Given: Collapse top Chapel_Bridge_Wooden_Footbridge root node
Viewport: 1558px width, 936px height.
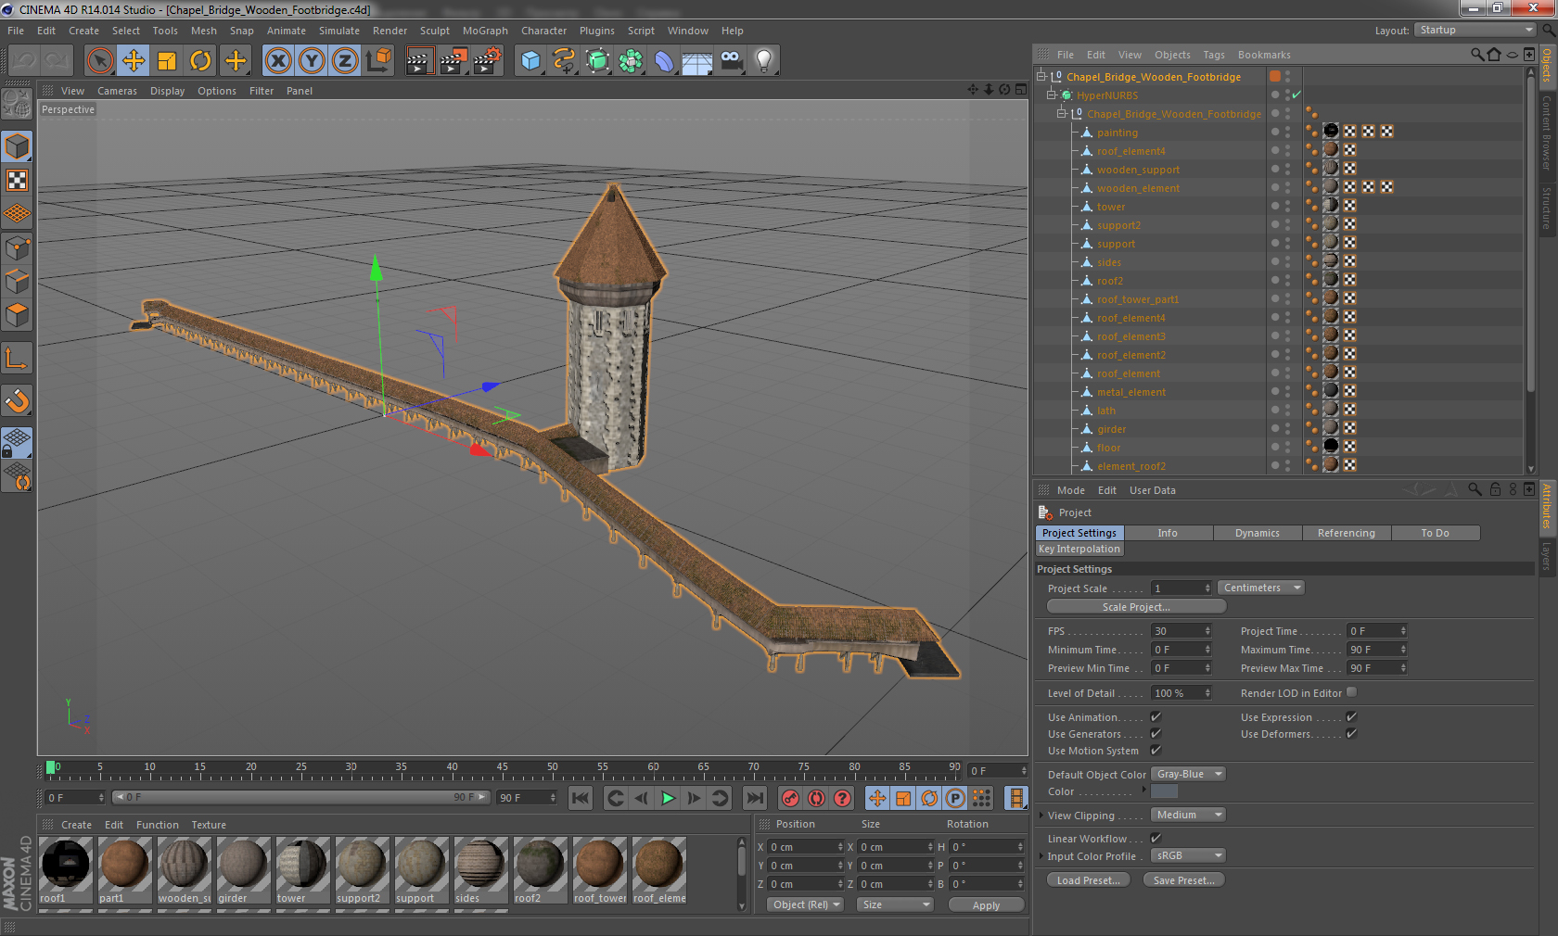Looking at the screenshot, I should click(1041, 76).
